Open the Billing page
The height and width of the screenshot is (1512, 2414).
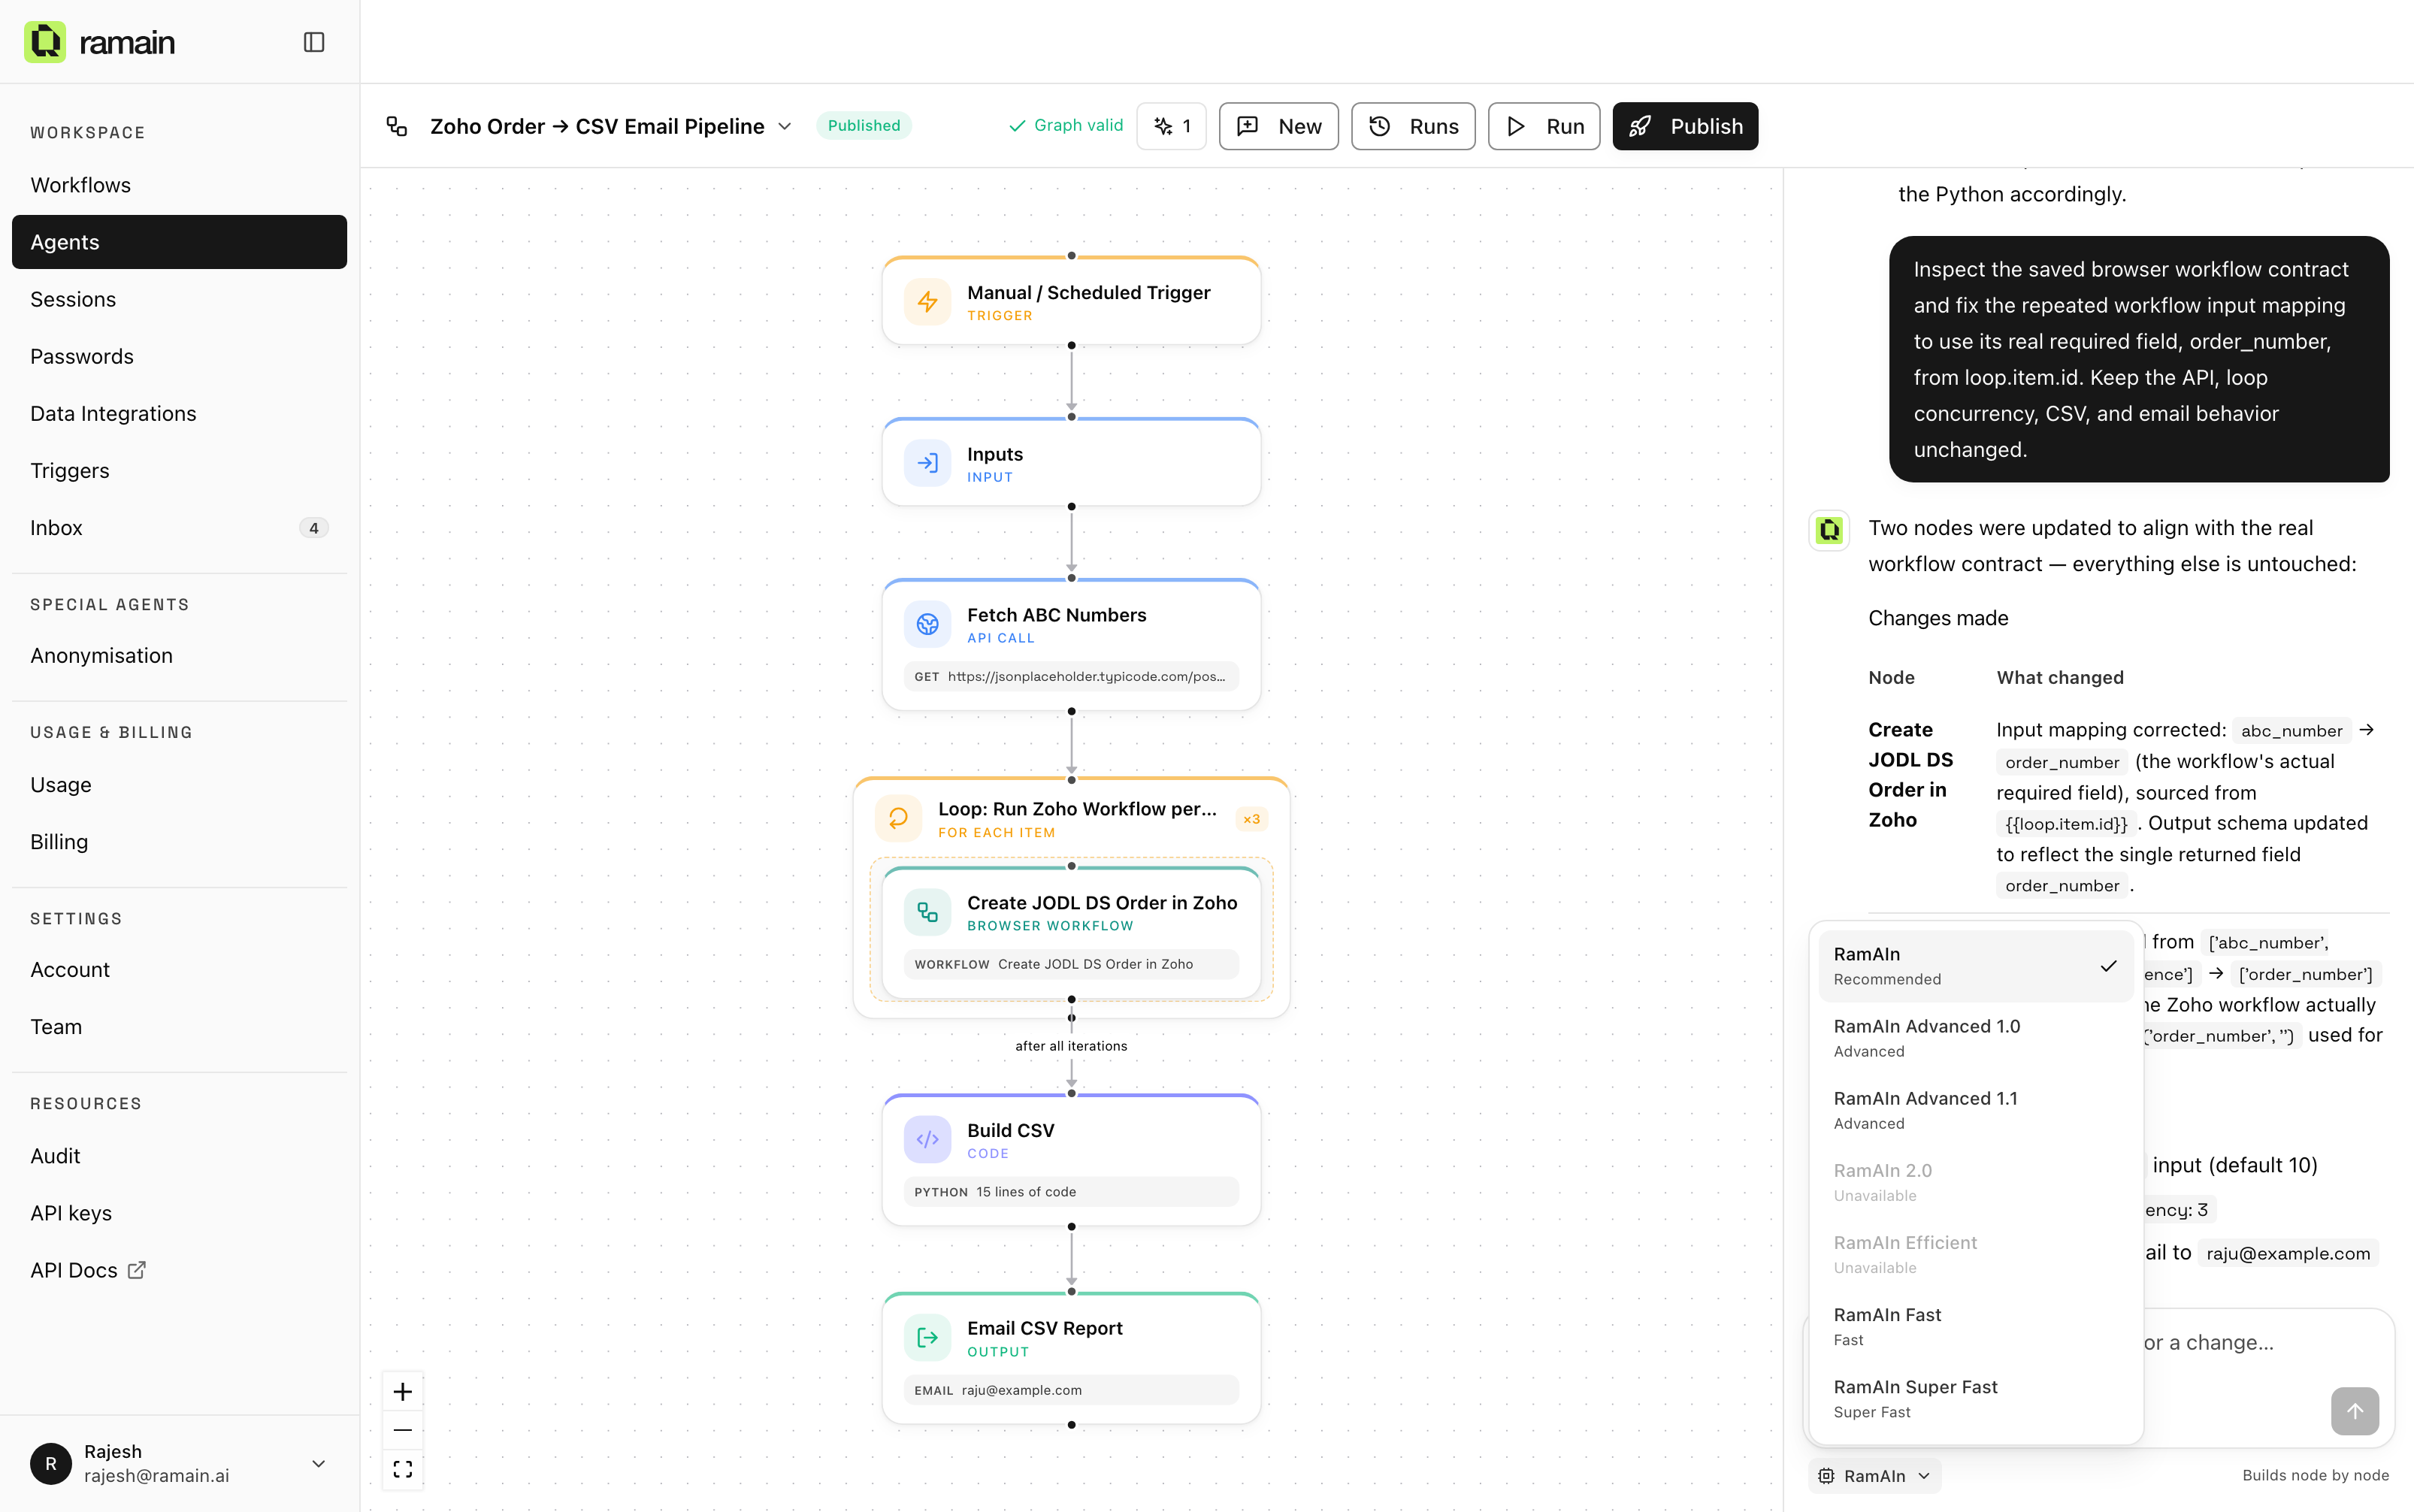pyautogui.click(x=179, y=842)
